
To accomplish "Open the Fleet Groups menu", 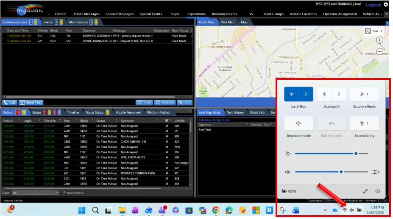I will (273, 14).
